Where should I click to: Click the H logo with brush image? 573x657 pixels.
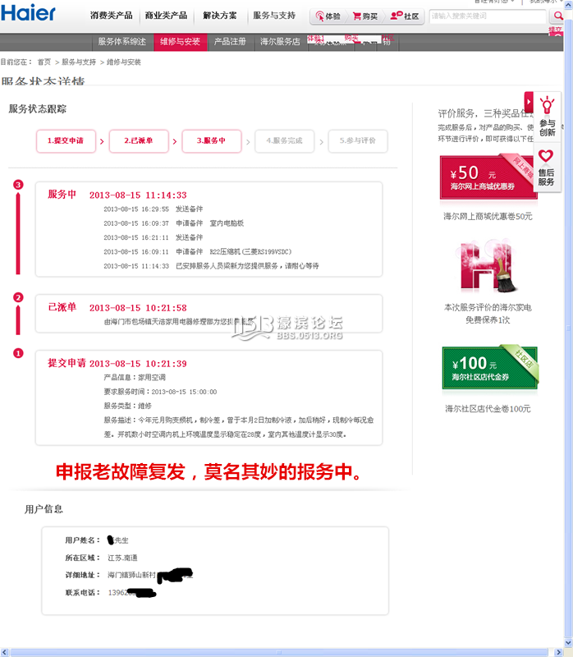pyautogui.click(x=488, y=266)
